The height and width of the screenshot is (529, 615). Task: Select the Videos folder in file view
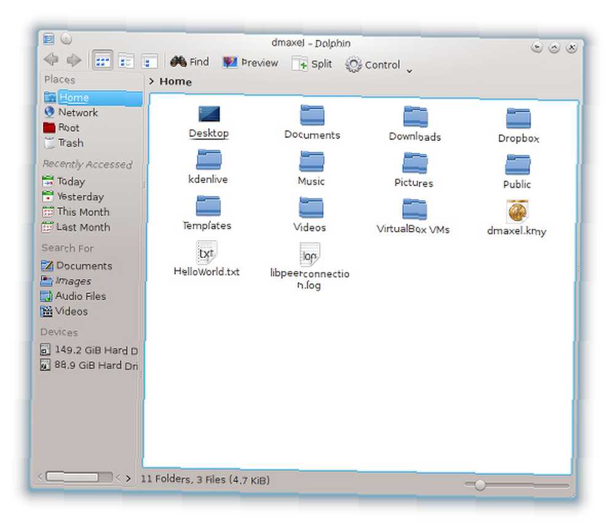pos(310,214)
